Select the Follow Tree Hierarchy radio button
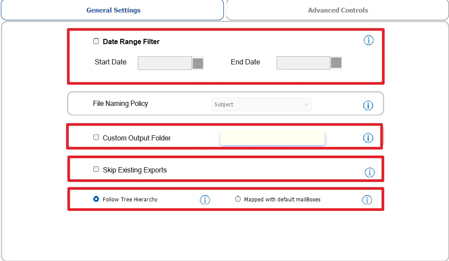449x261 pixels. click(x=96, y=199)
